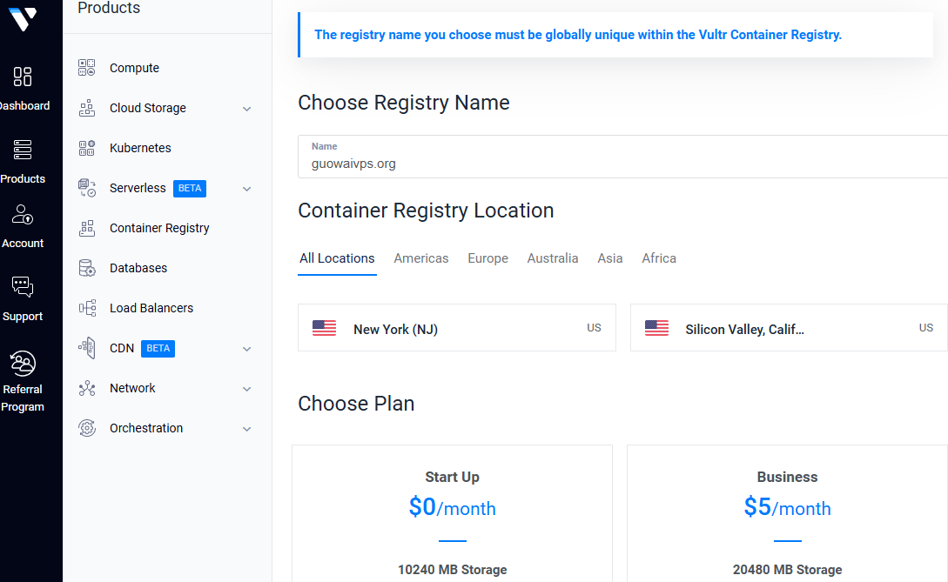Expand the Cloud Storage section
Screen dimensions: 948x582
246,108
